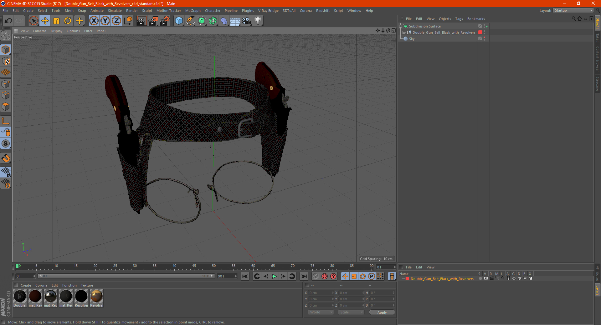Enable Polygons mode in left sidebar

6,107
